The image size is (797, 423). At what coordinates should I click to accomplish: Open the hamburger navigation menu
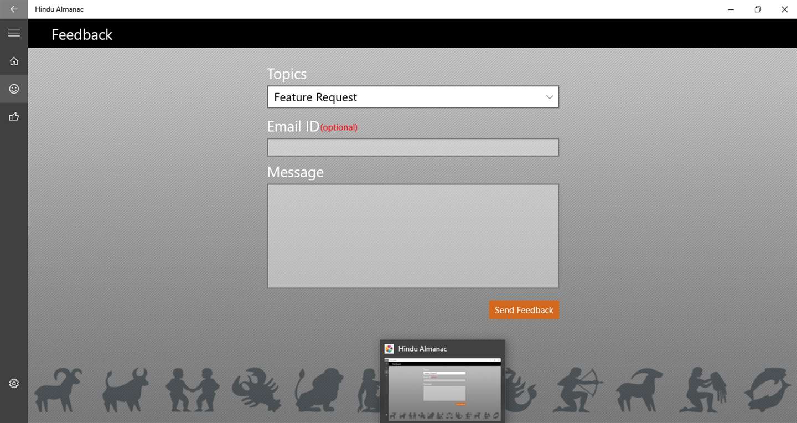[x=14, y=33]
